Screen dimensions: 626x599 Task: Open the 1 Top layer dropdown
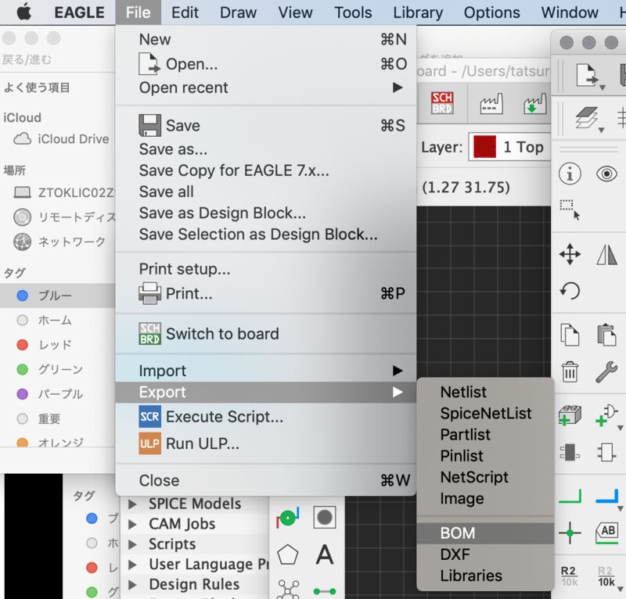(x=509, y=147)
